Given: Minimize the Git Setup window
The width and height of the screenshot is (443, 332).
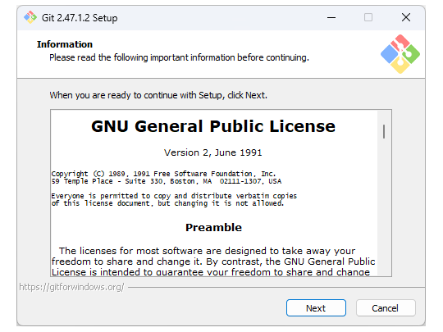Looking at the screenshot, I should [x=331, y=17].
